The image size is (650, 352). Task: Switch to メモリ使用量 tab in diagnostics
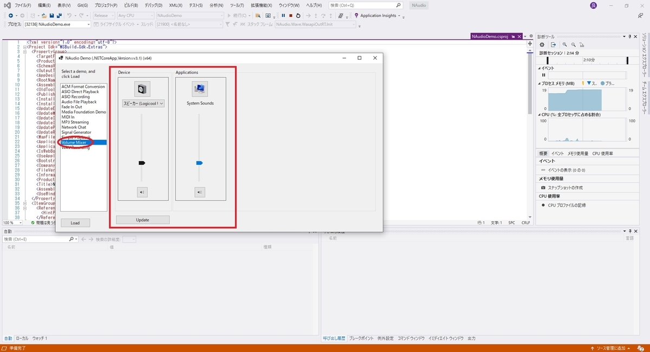577,153
